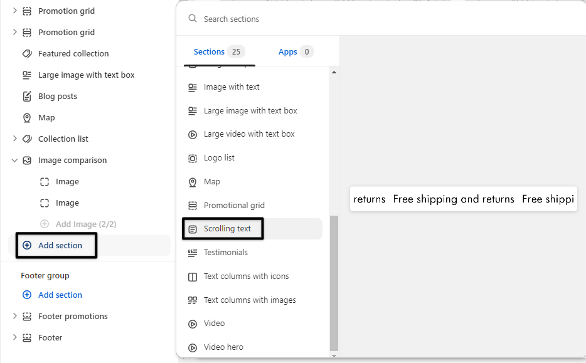Select Scrolling text section
The image size is (586, 363).
click(227, 229)
